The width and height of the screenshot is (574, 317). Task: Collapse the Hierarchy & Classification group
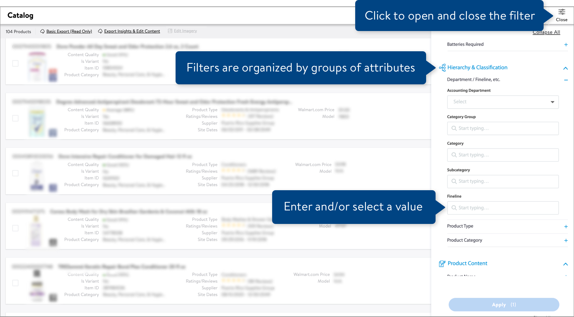coord(566,68)
